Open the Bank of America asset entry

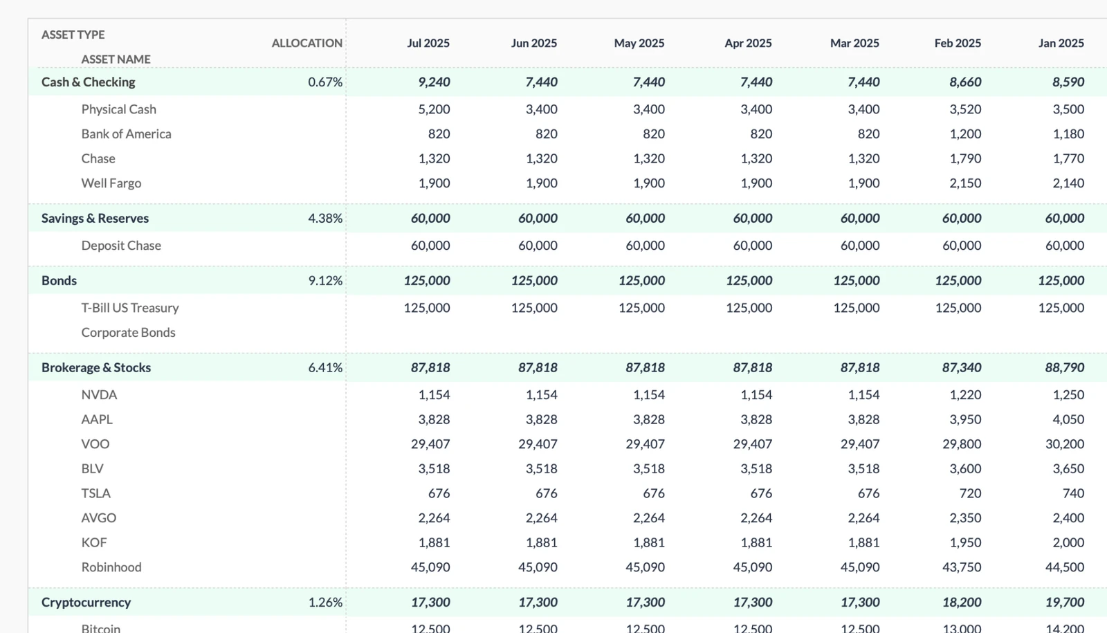[127, 134]
